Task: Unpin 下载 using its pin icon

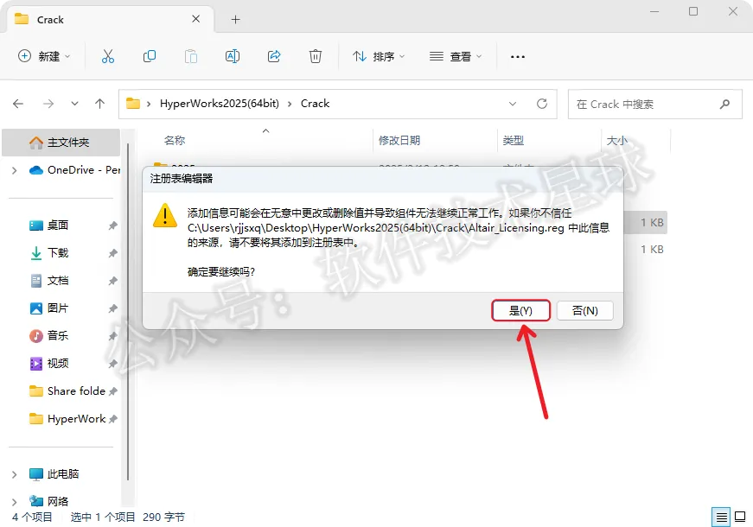Action: click(x=113, y=253)
